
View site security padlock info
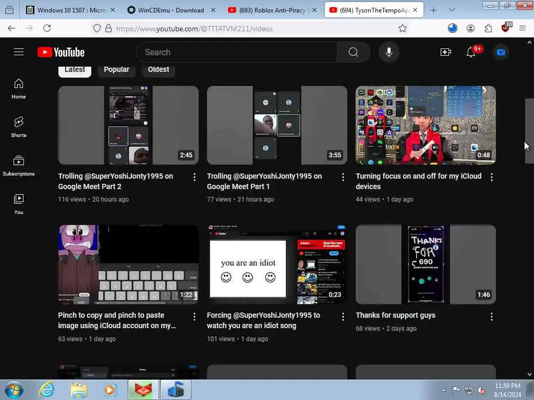108,28
